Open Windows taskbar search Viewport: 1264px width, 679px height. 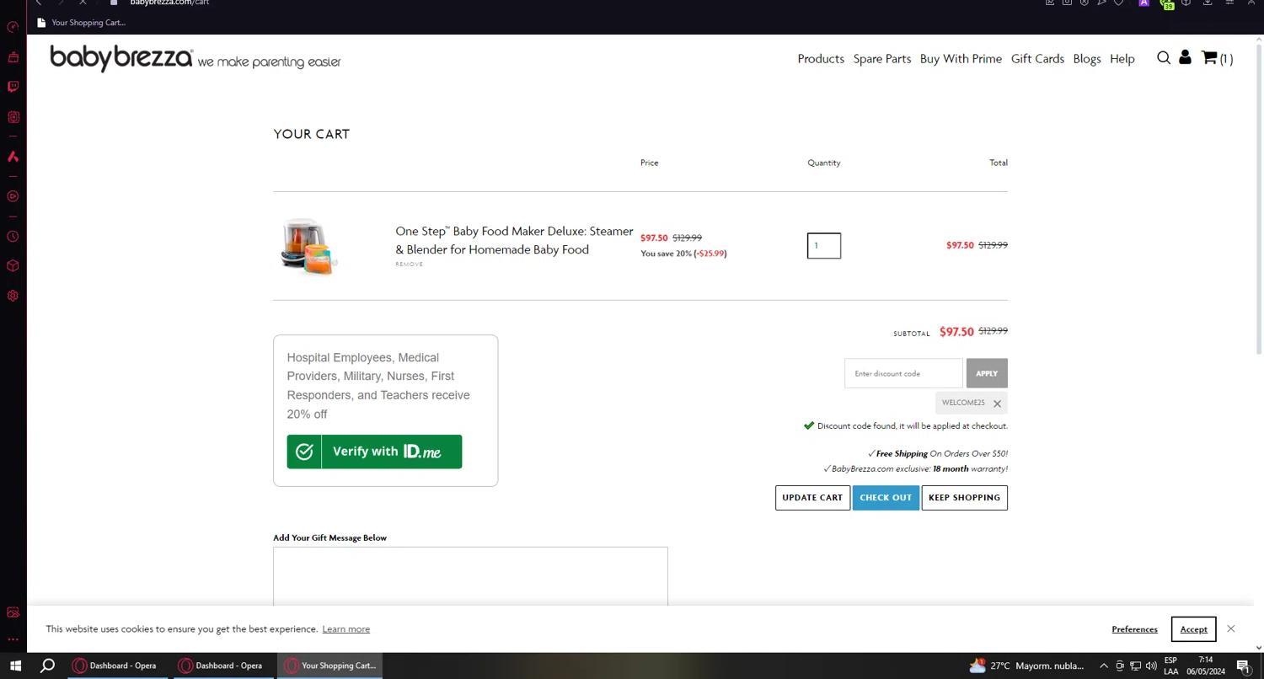tap(48, 666)
